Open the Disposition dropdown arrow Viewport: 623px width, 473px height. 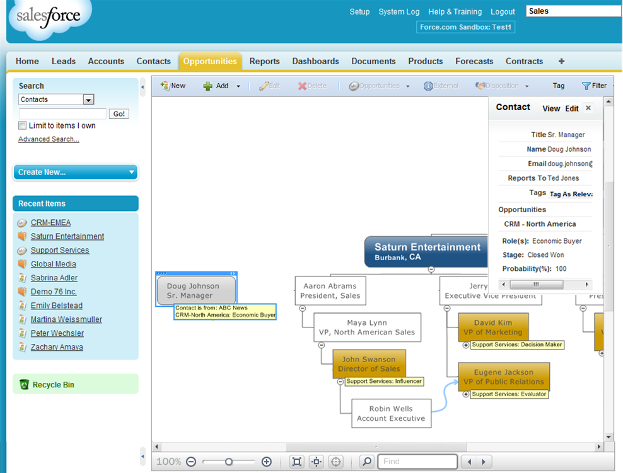tap(527, 86)
